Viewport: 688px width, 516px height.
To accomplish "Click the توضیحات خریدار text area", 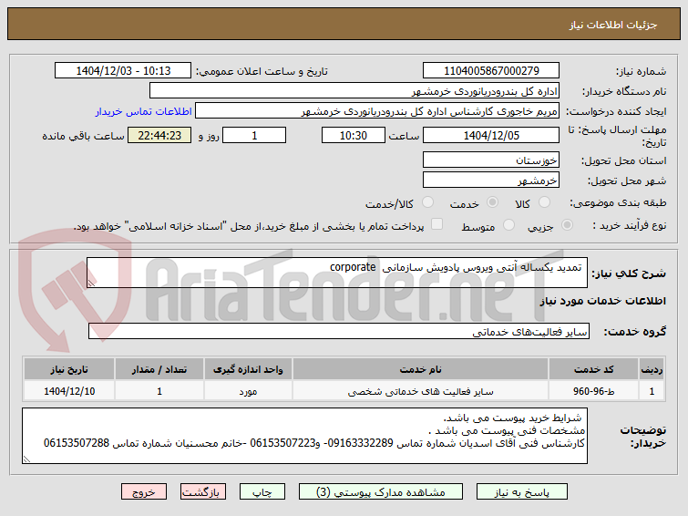I will (304, 436).
